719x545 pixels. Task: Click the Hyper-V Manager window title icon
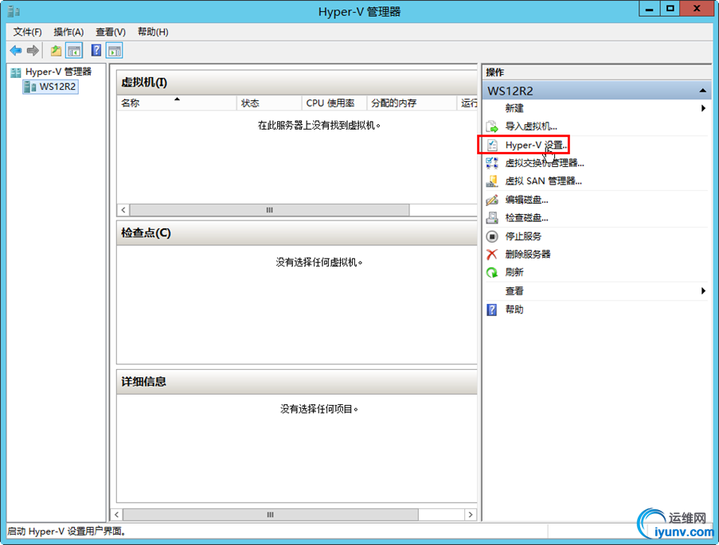point(14,11)
